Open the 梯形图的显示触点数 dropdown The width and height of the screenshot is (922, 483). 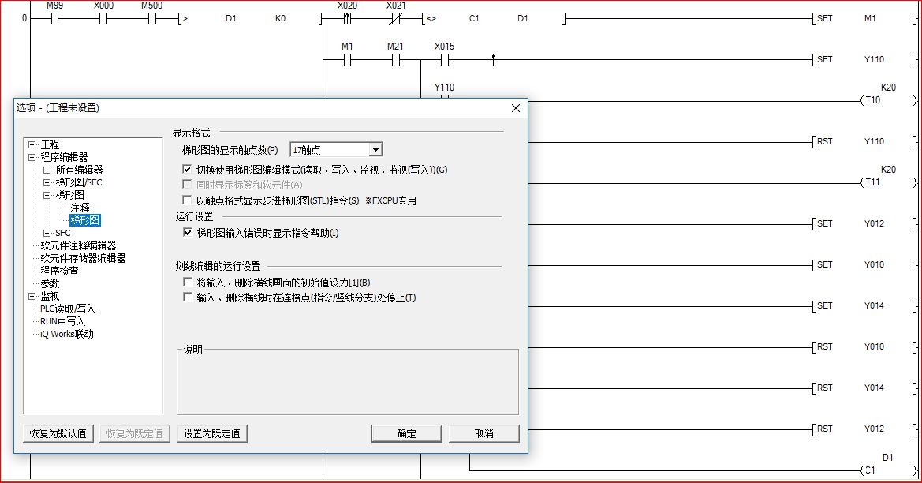(375, 150)
